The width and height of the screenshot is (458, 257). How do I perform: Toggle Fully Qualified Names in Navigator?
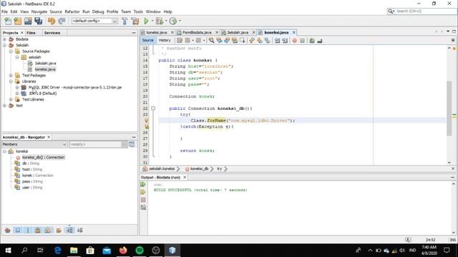pyautogui.click(x=59, y=231)
